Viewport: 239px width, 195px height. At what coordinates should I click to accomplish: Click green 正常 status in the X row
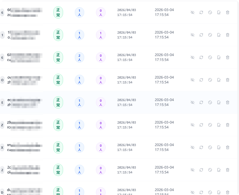[58, 147]
